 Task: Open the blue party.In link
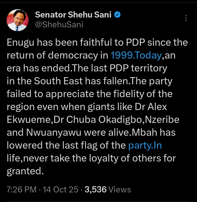coord(145,145)
